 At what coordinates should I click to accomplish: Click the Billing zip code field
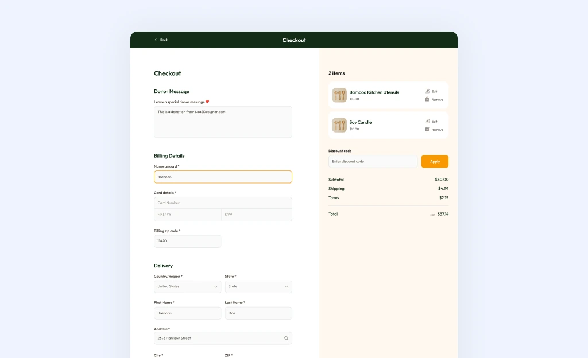click(x=188, y=241)
